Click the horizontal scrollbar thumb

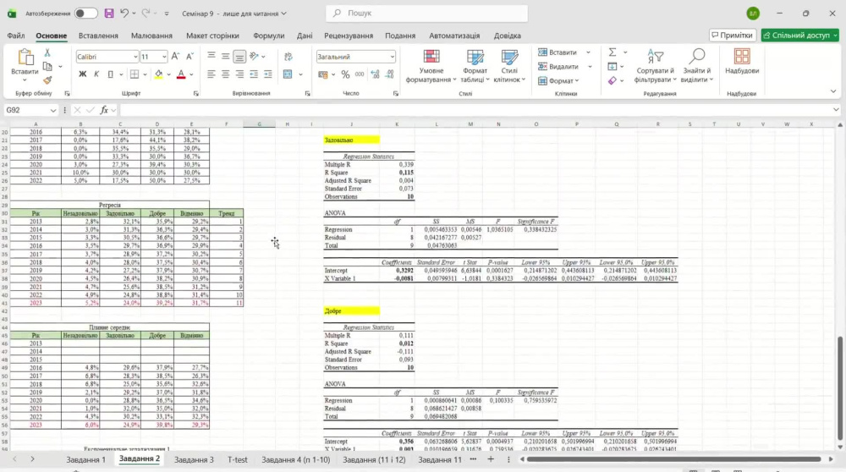click(674, 459)
